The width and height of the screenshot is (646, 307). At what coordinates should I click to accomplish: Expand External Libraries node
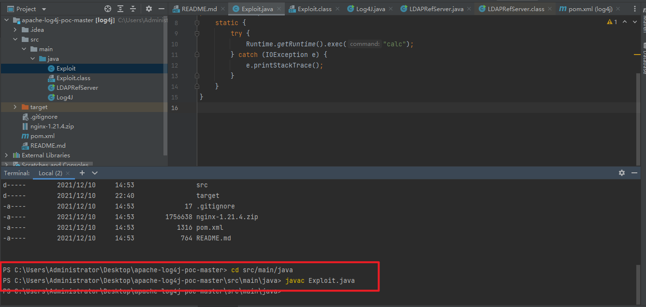[x=6, y=155]
